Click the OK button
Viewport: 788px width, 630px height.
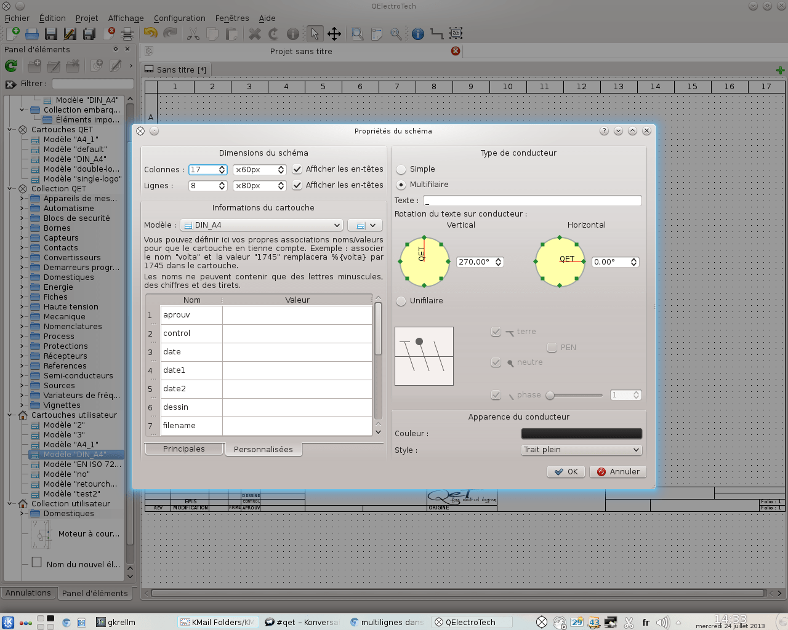(566, 472)
